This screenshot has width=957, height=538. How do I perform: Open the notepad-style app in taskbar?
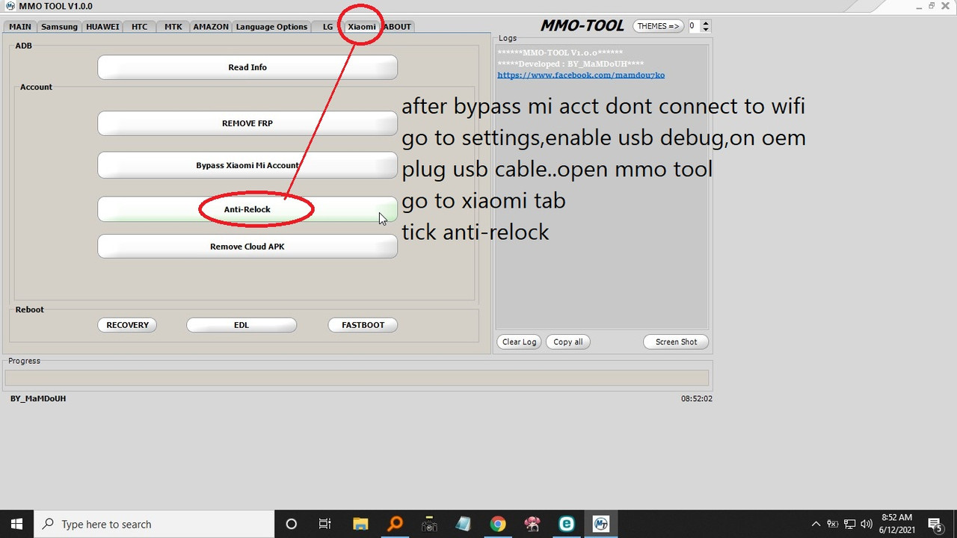463,524
